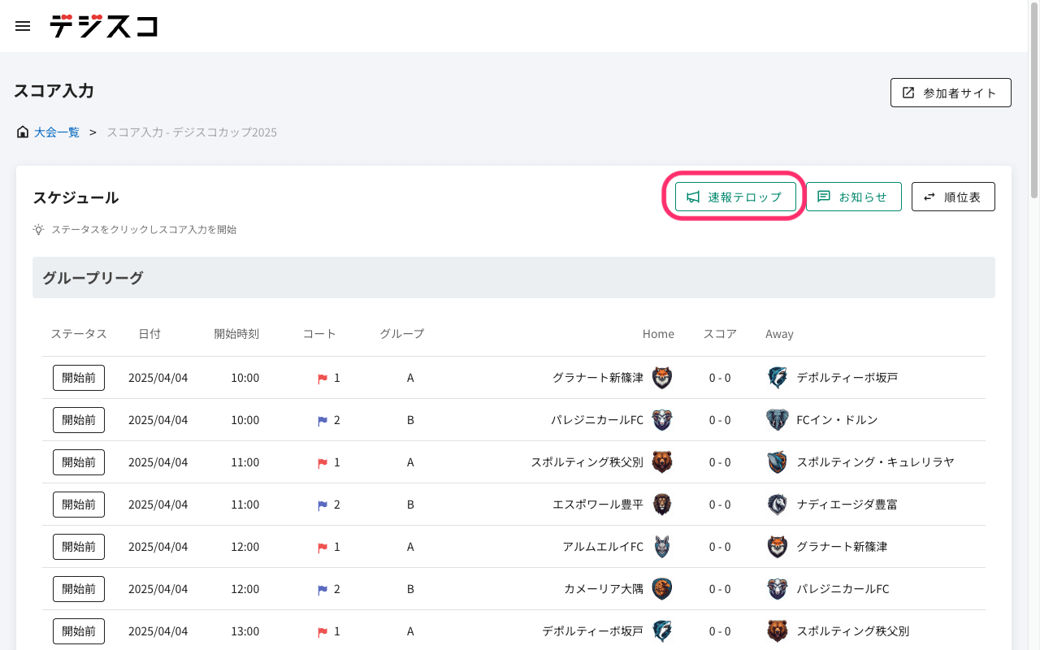Switch to the 順位表 standings view
The image size is (1040, 650).
point(953,197)
